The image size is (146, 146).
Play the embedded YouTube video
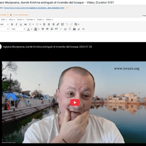[x=75, y=102]
